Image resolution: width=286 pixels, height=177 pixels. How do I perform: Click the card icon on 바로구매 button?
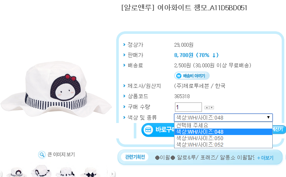pos(148,130)
